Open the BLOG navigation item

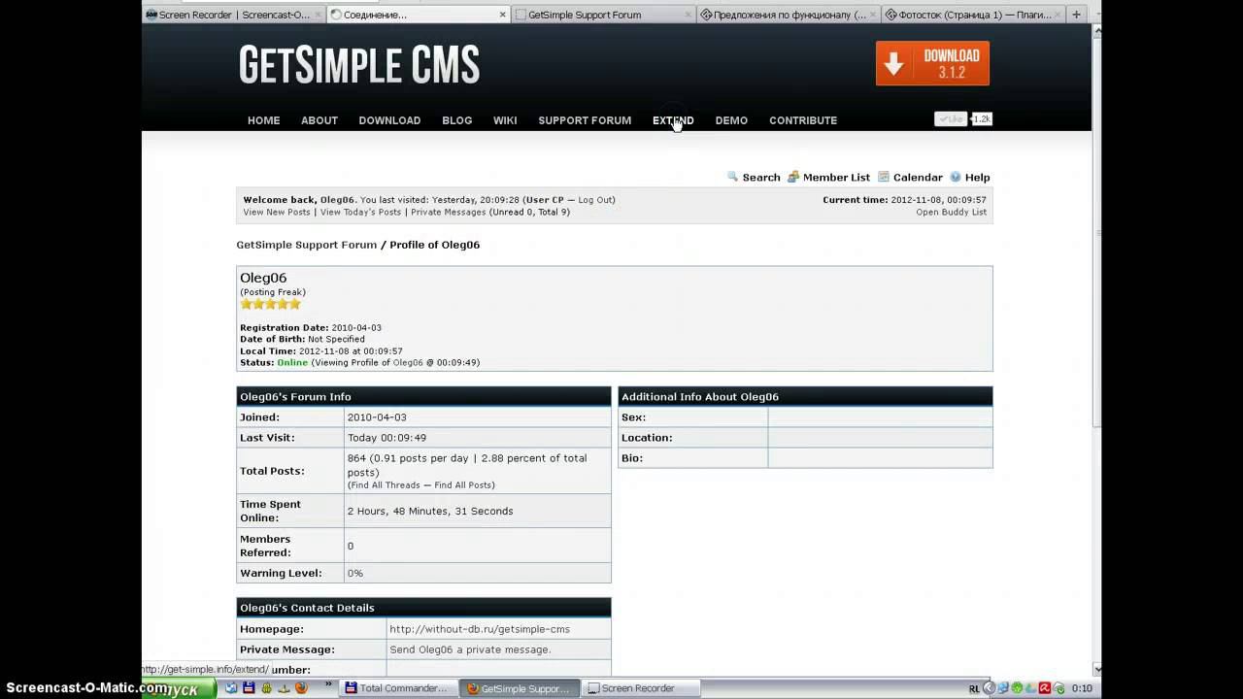pyautogui.click(x=456, y=120)
